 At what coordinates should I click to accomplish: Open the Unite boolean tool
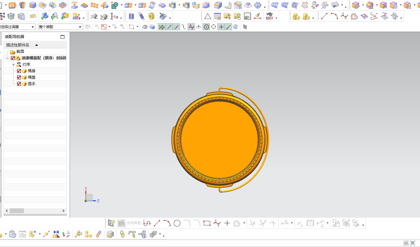click(115, 5)
